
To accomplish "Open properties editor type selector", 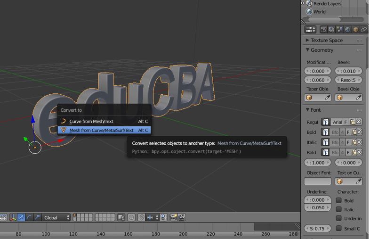I will coord(310,30).
